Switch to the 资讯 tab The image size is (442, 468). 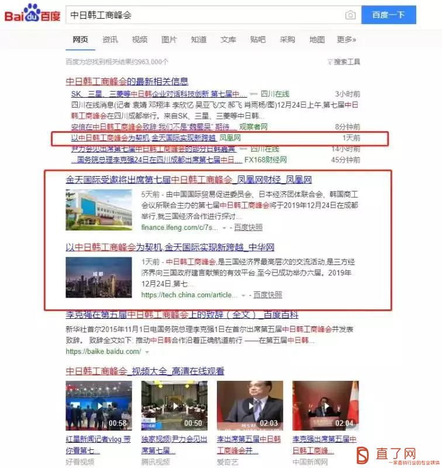point(110,39)
